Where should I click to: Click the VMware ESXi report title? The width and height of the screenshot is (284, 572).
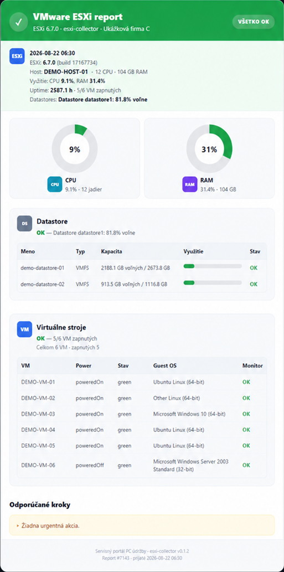click(x=78, y=17)
